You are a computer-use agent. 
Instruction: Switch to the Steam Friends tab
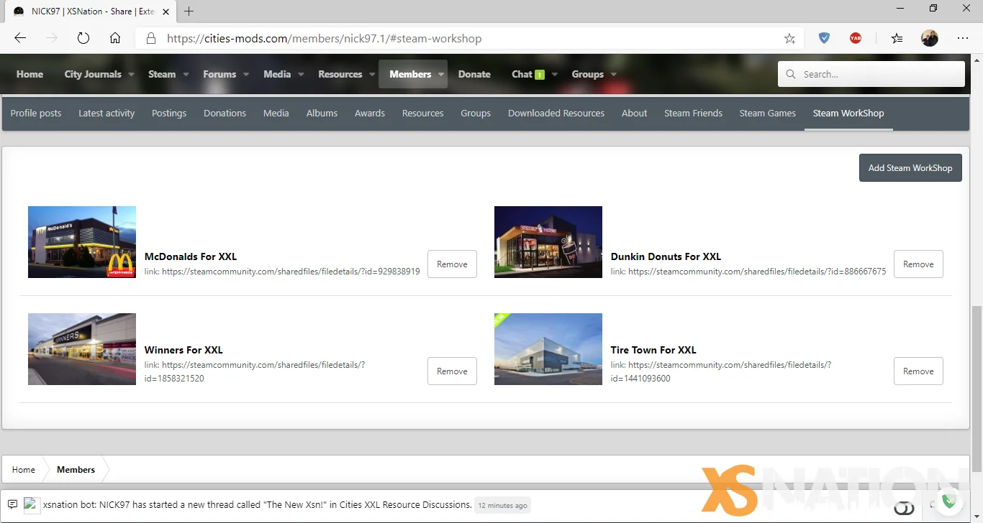693,114
